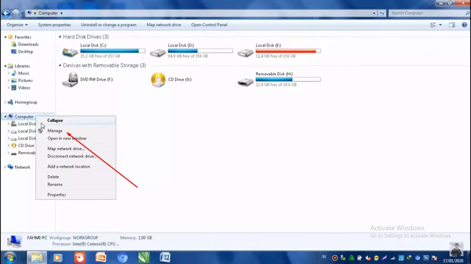
Task: Click Uninstall or change a program
Action: click(109, 25)
